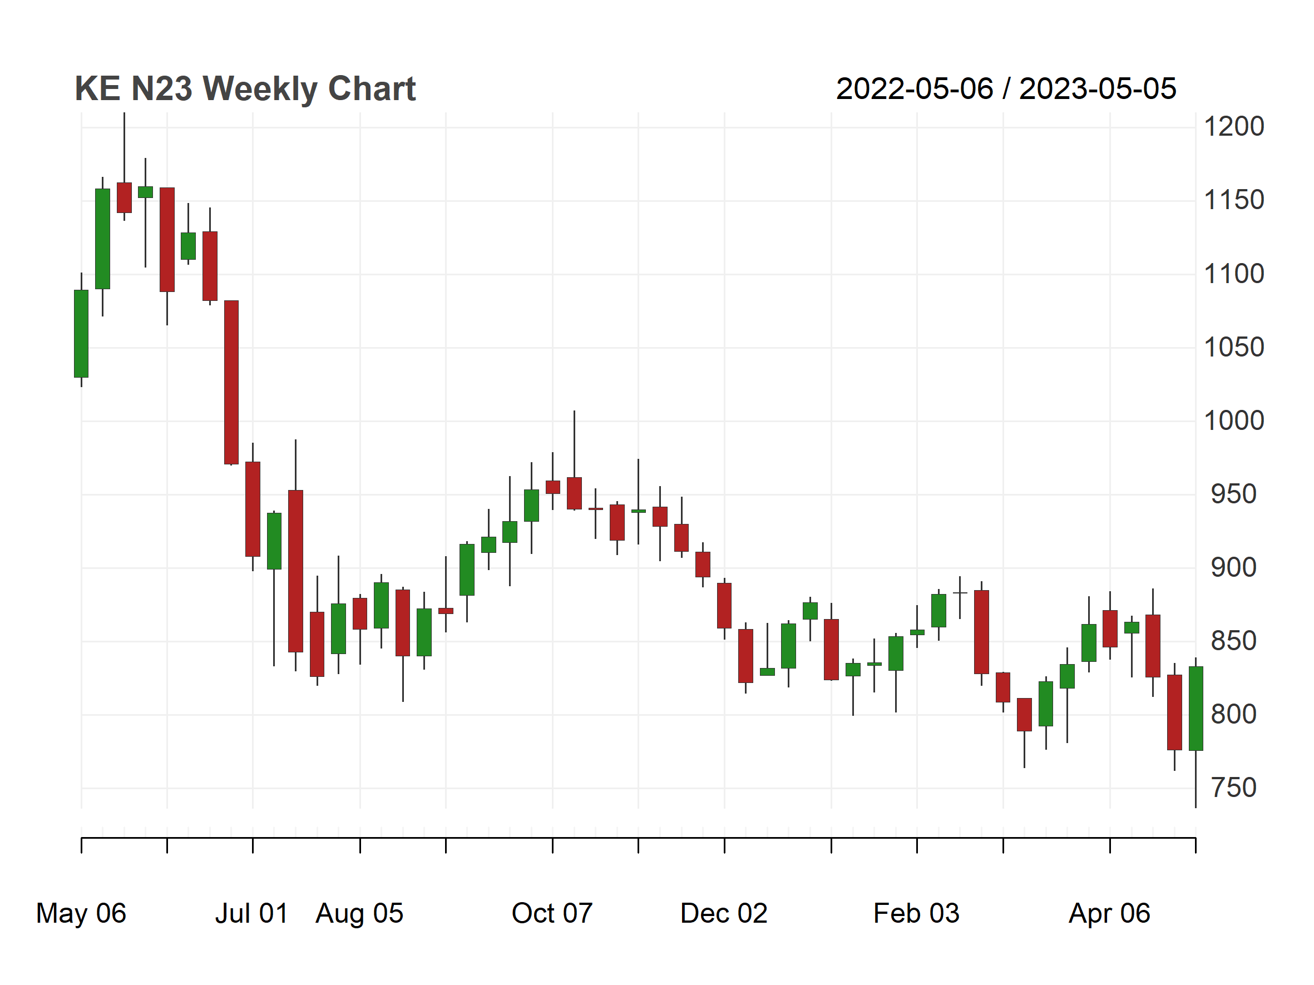Click the first green candle at May 06
Image resolution: width=1314 pixels, height=985 pixels.
(x=81, y=334)
